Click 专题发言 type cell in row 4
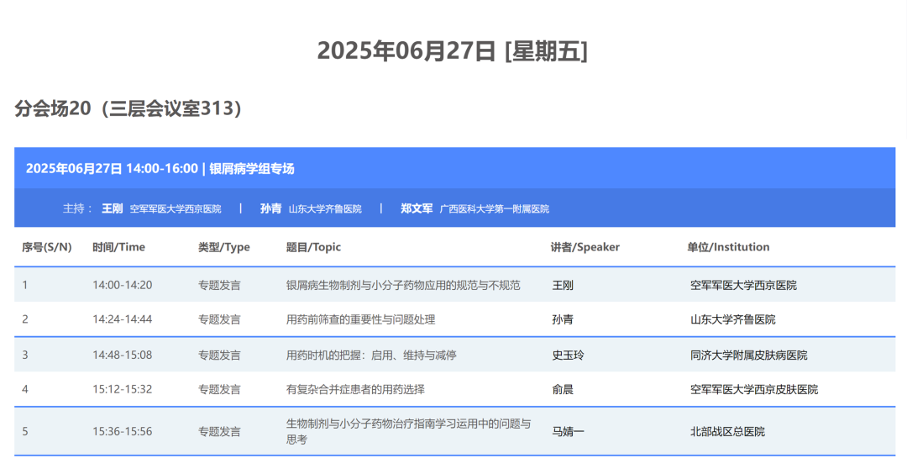Image resolution: width=907 pixels, height=474 pixels. [219, 389]
